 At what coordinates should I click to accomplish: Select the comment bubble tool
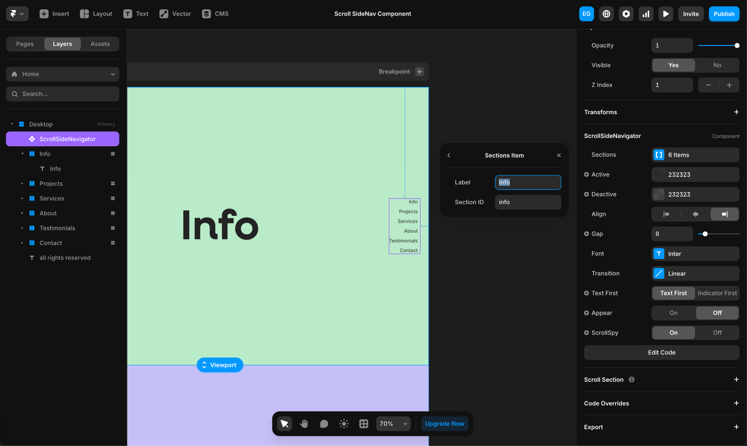324,424
